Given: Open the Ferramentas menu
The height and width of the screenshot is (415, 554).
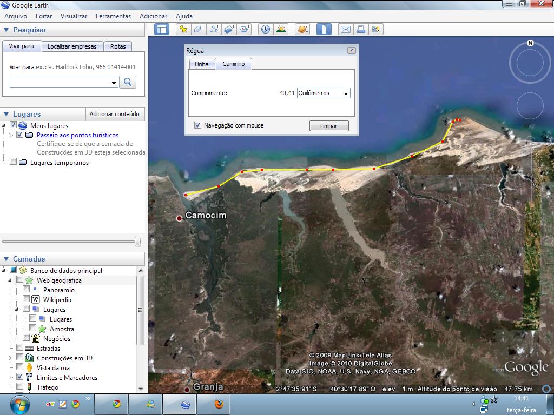Looking at the screenshot, I should click(x=113, y=16).
